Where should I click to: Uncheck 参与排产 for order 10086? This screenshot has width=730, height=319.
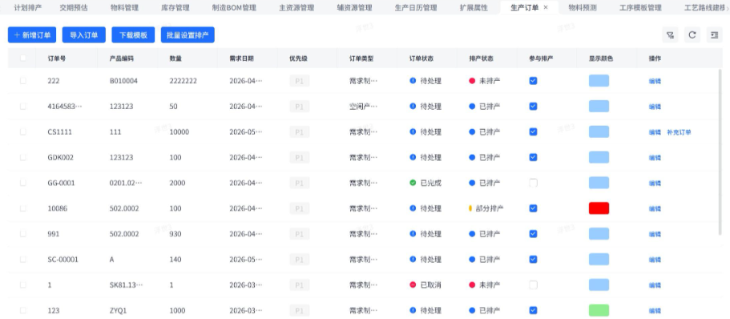click(533, 208)
